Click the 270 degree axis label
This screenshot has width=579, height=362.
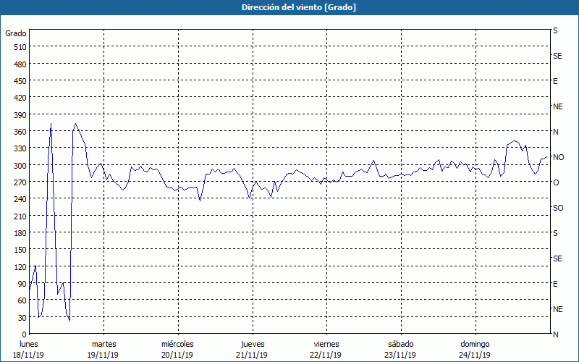pyautogui.click(x=21, y=182)
